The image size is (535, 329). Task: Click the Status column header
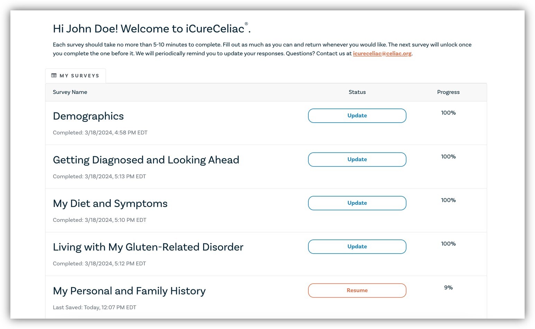coord(357,92)
